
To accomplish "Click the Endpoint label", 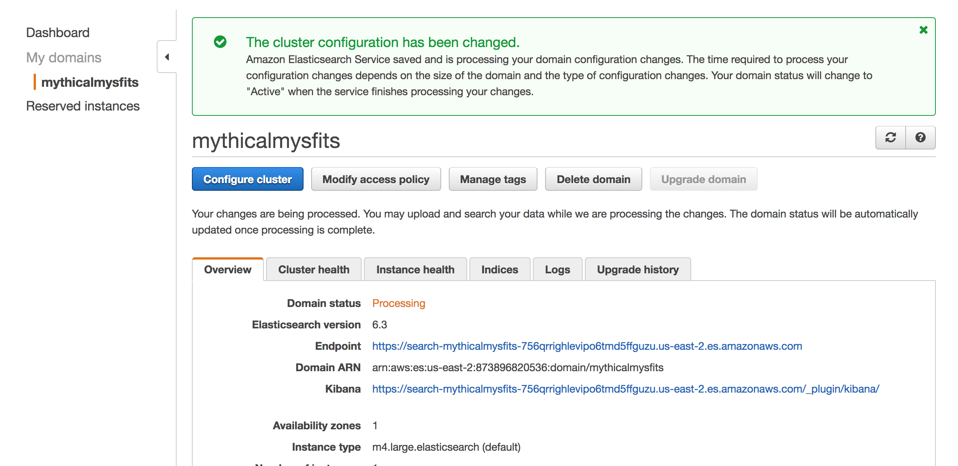I will coord(338,346).
